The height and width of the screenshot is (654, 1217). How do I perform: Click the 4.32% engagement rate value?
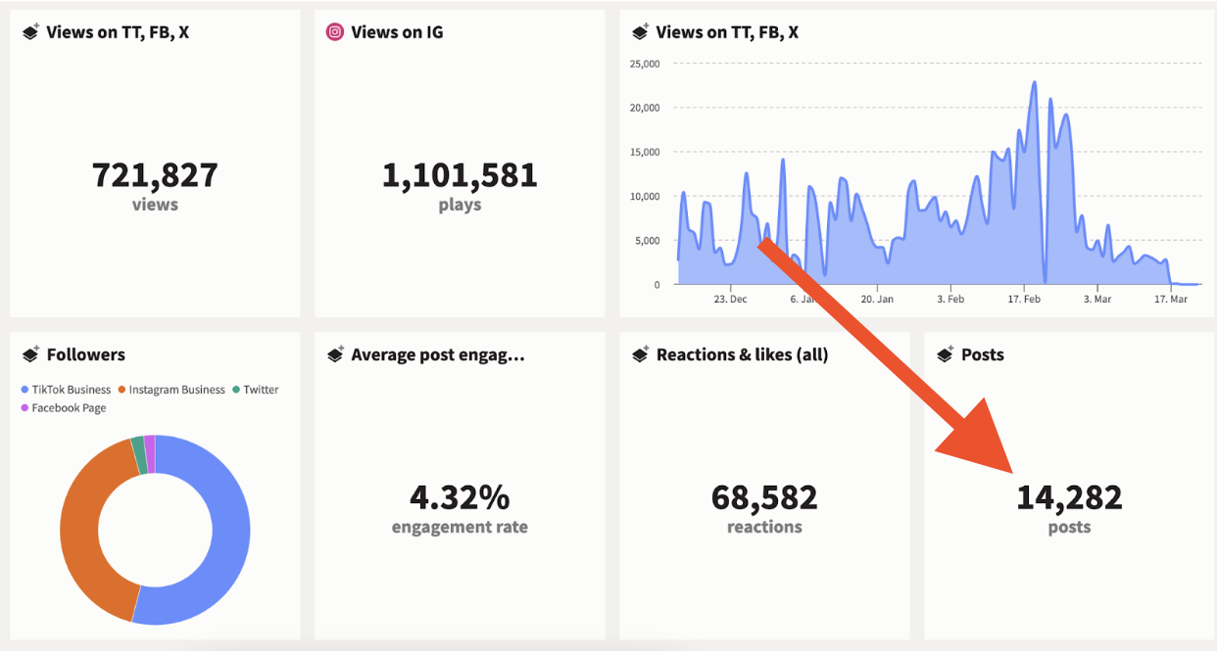(460, 497)
